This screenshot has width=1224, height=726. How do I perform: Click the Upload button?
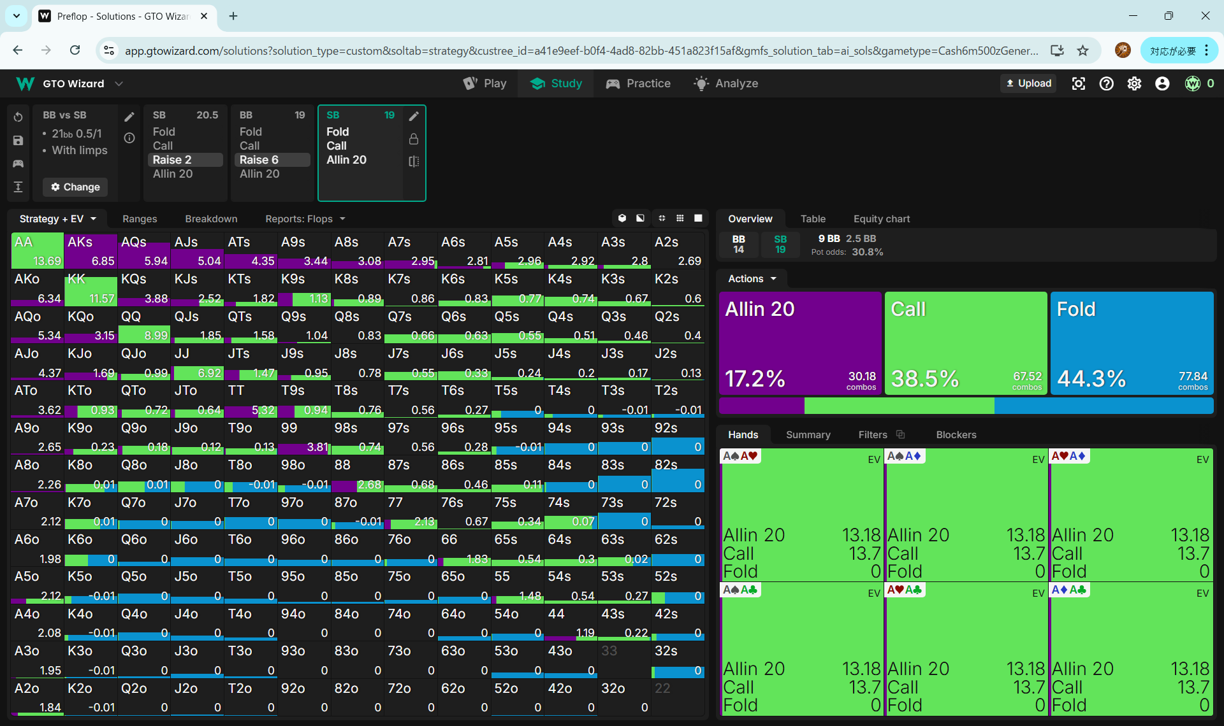[x=1028, y=83]
